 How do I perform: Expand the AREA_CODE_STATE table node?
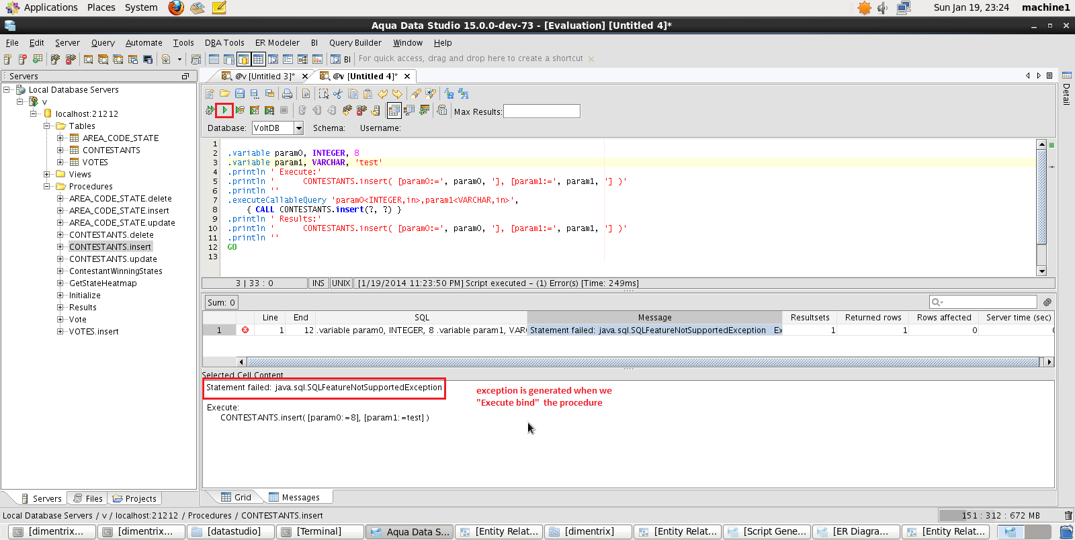(x=60, y=138)
